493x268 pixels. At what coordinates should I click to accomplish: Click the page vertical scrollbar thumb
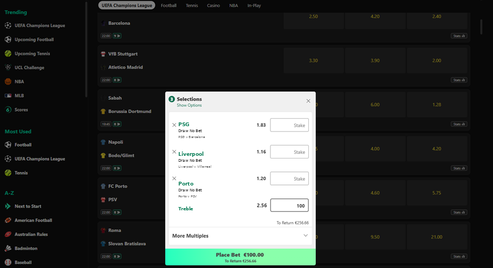tap(481, 27)
